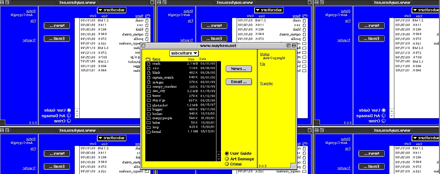Screen dimensions: 440x174
Task: Click the scroll-up arrow of the file list
Action: [219, 154]
